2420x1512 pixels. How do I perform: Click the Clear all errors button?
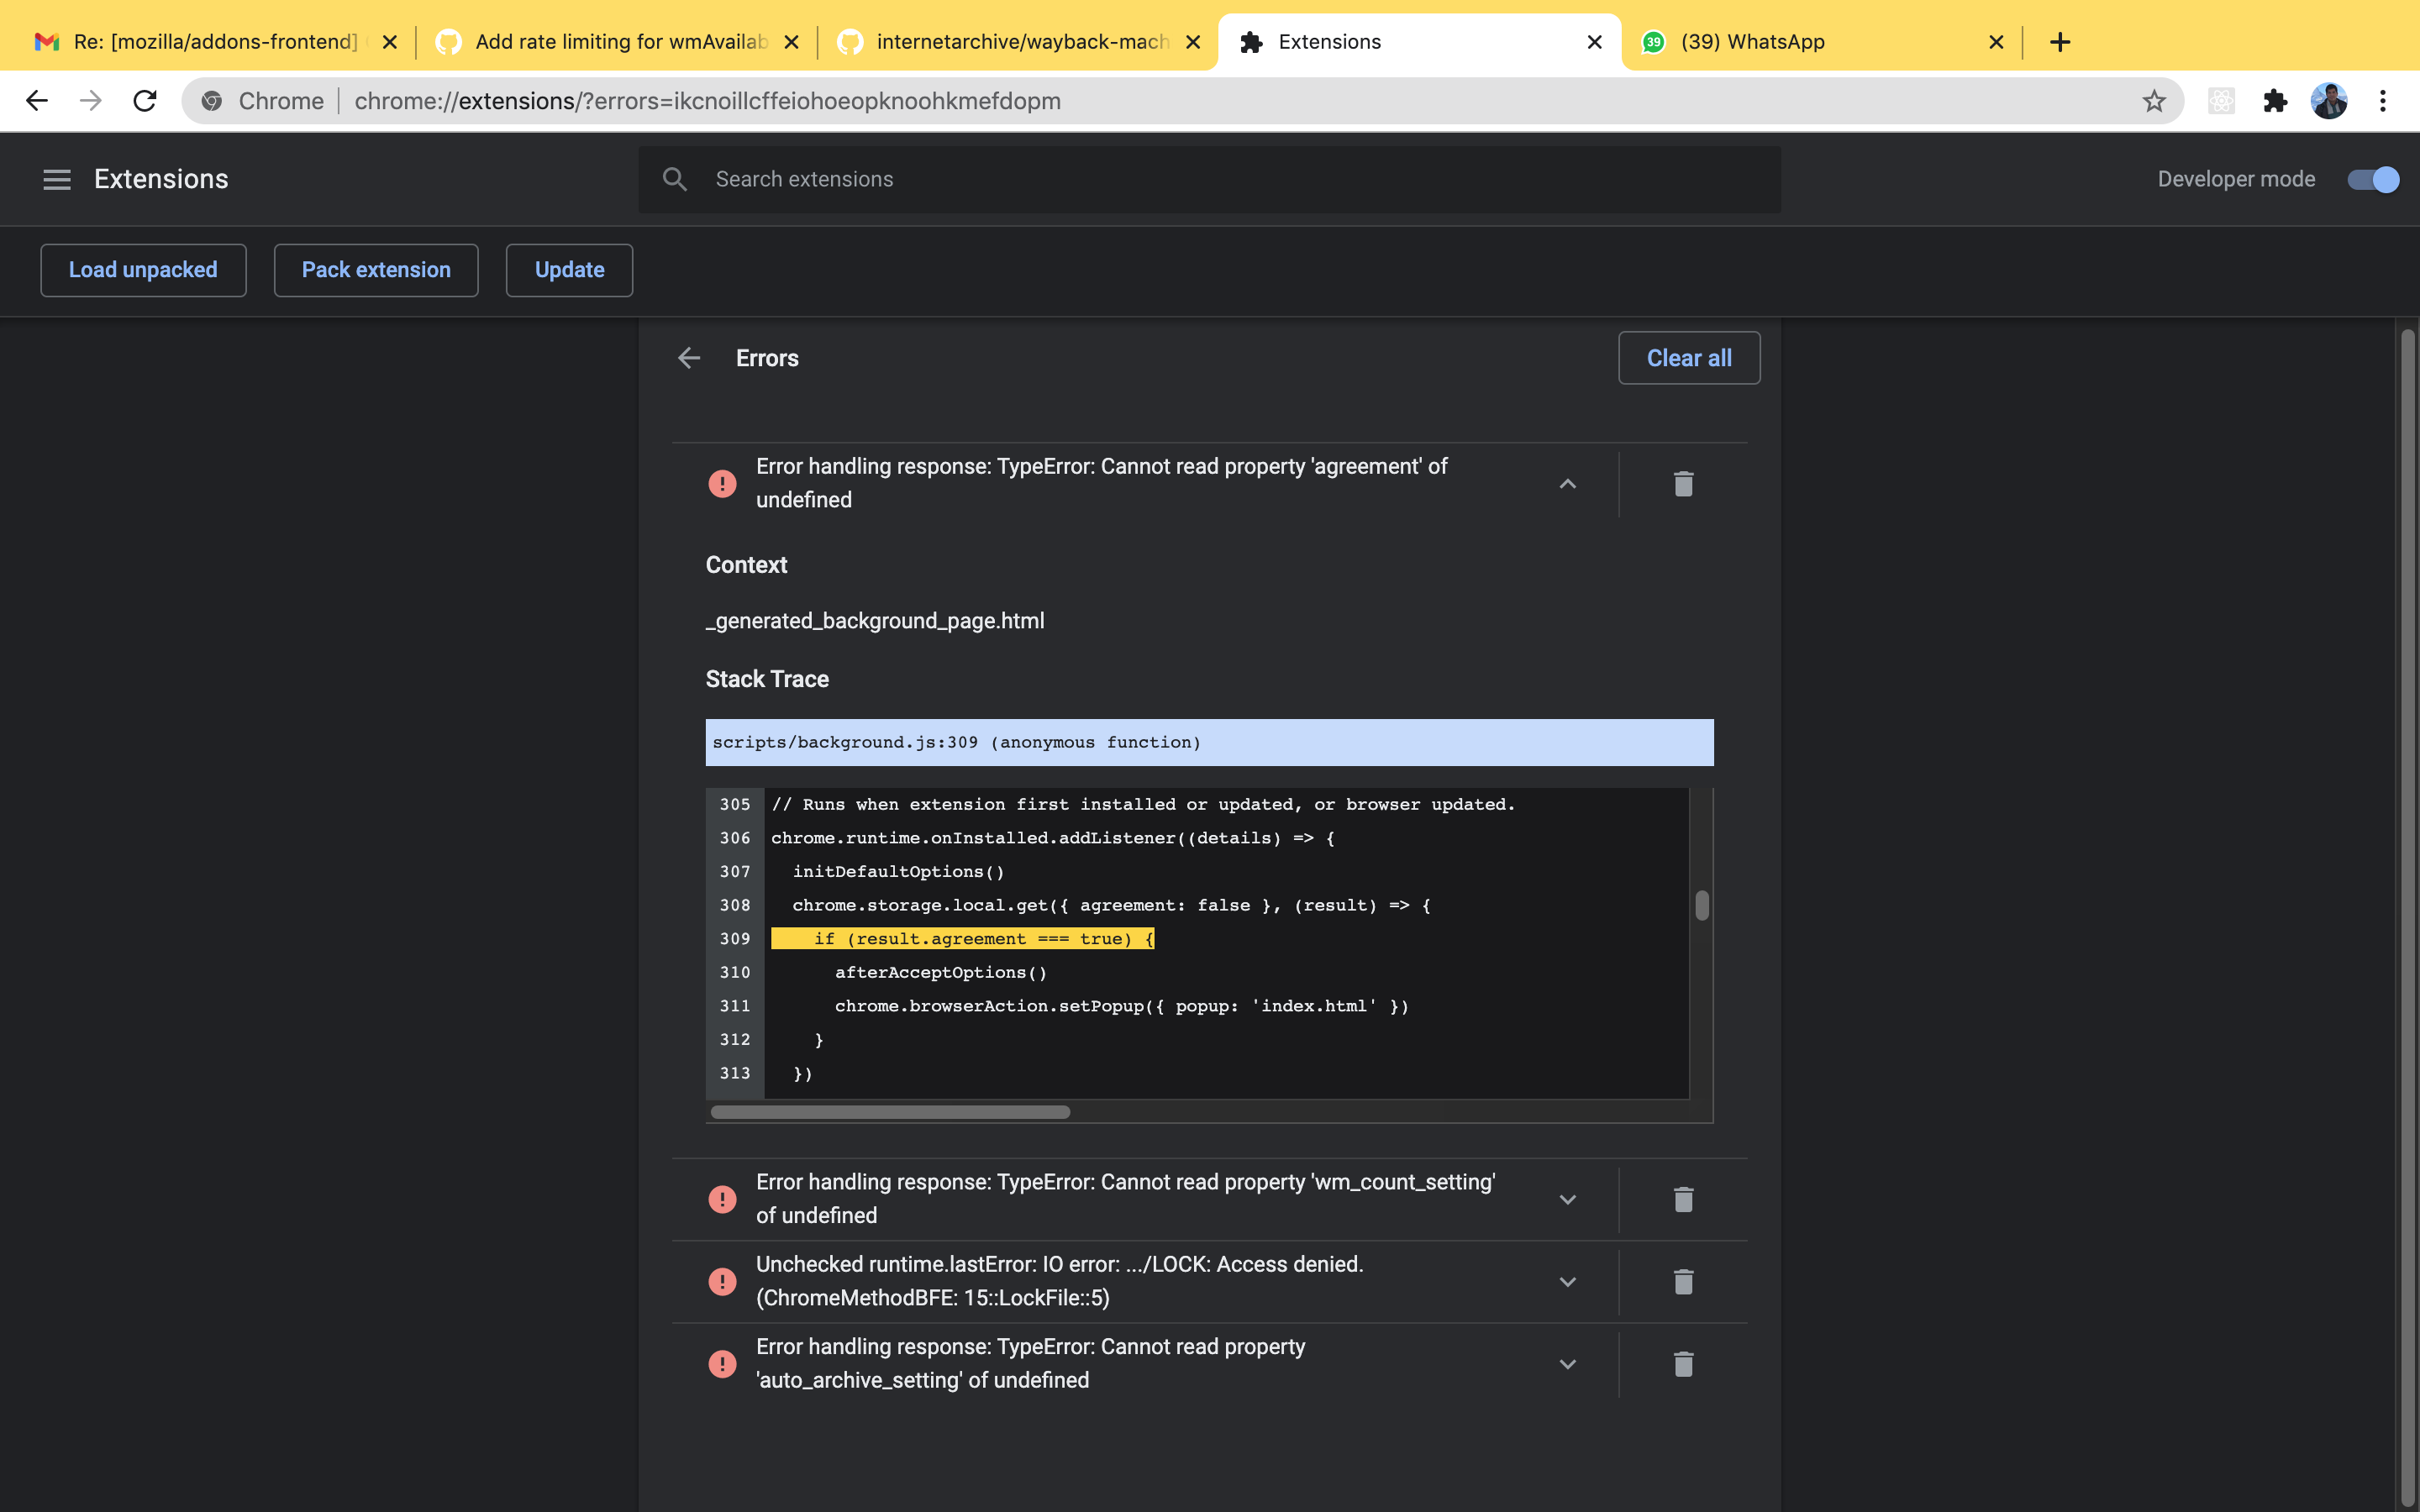click(x=1688, y=357)
